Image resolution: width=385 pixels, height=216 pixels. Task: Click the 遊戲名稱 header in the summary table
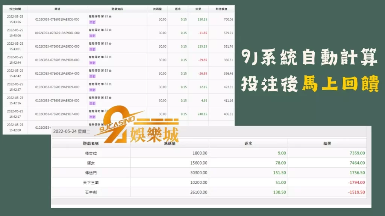(x=91, y=144)
